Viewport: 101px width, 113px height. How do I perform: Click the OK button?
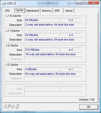pos(89,107)
